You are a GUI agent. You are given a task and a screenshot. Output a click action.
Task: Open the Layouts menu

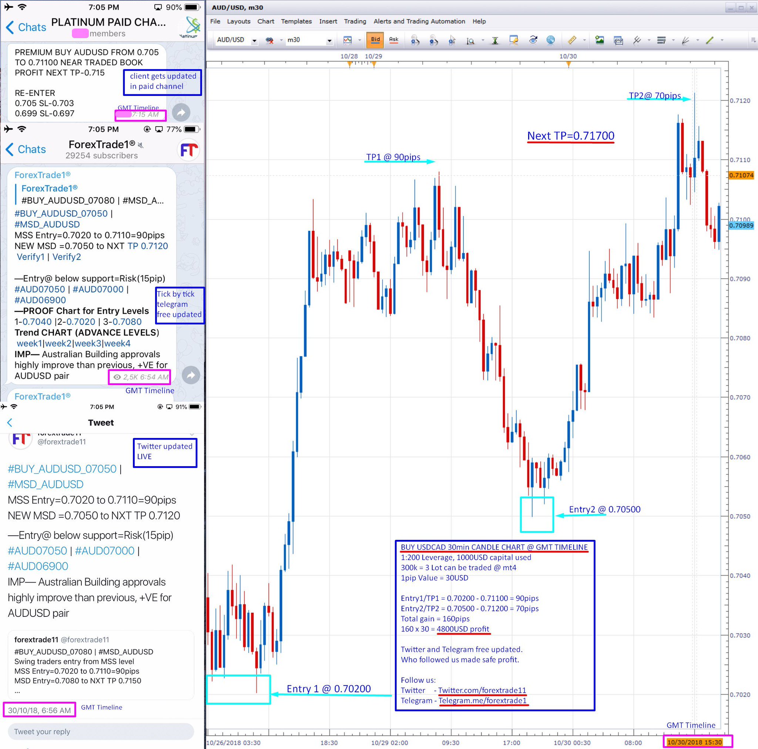(239, 21)
